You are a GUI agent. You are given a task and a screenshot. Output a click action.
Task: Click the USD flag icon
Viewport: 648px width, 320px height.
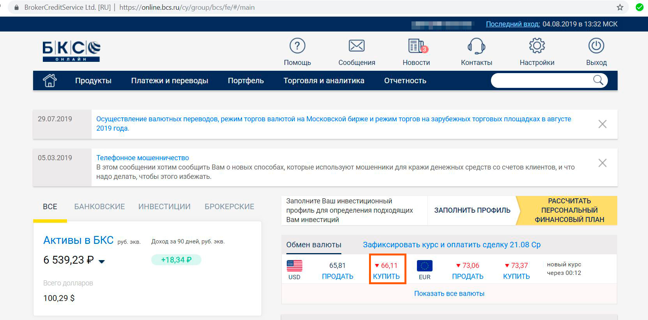295,266
